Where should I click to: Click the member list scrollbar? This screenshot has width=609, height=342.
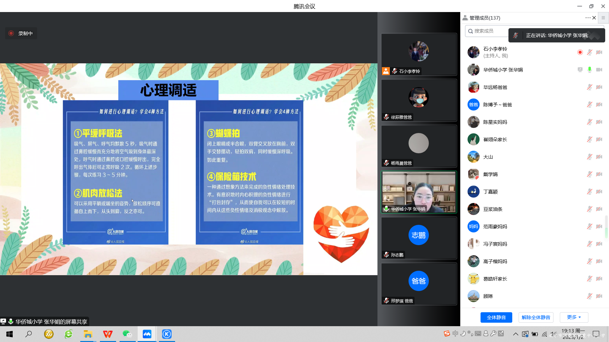606,226
